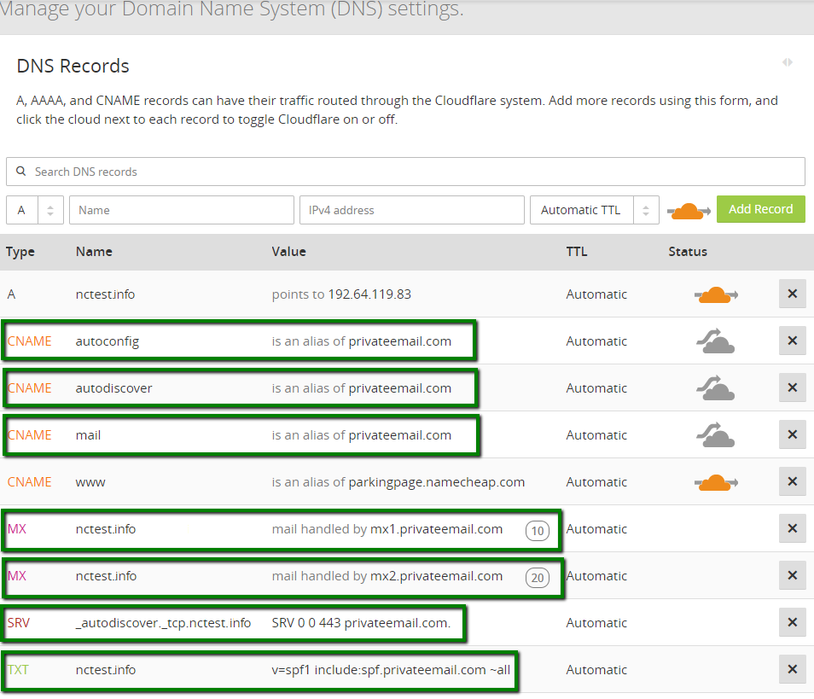Toggle proxy cloud in new record form
This screenshot has height=699, width=814.
[689, 211]
